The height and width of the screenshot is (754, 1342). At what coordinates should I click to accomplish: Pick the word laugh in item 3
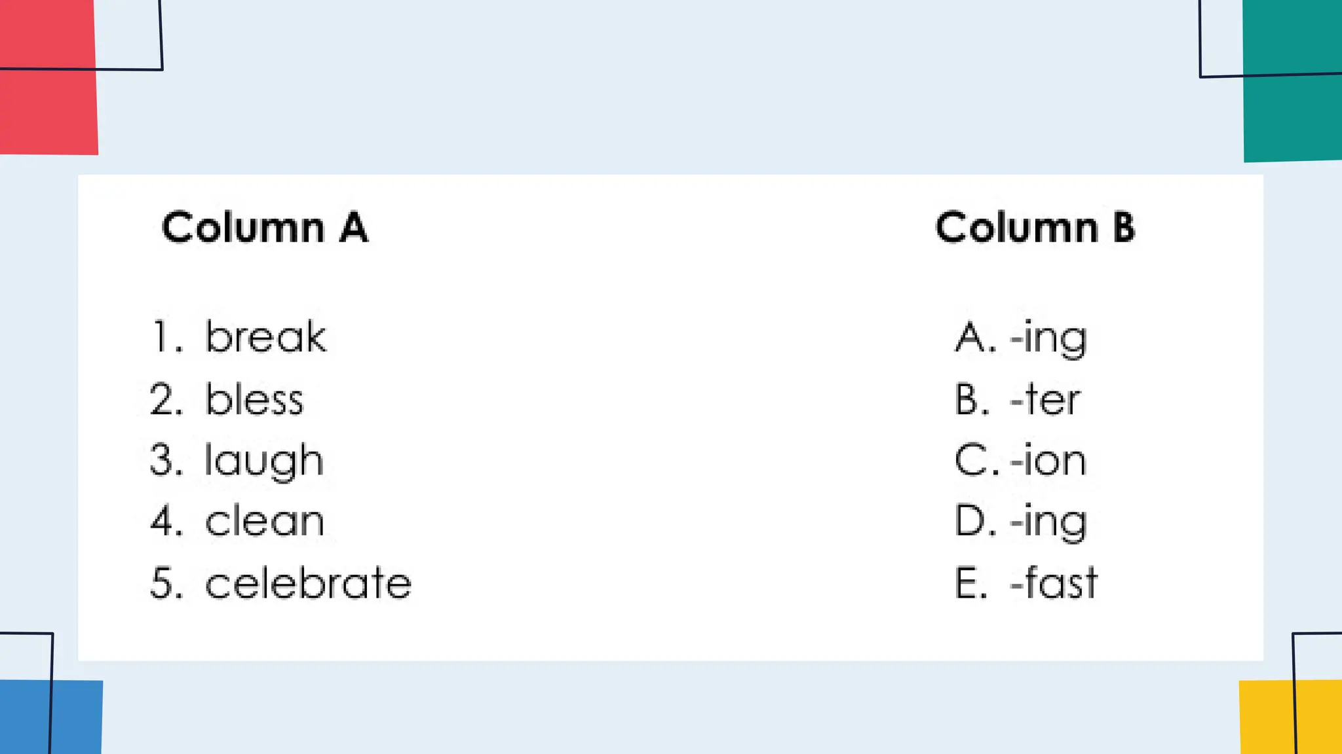(264, 461)
